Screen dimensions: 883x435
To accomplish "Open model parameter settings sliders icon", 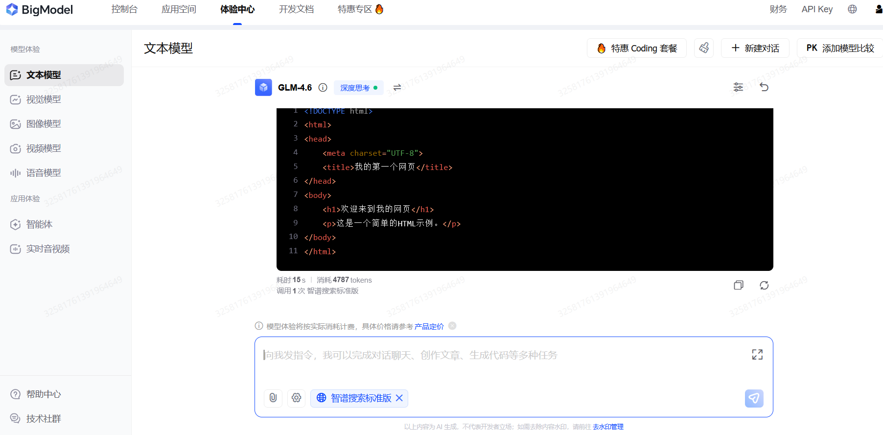I will tap(738, 87).
